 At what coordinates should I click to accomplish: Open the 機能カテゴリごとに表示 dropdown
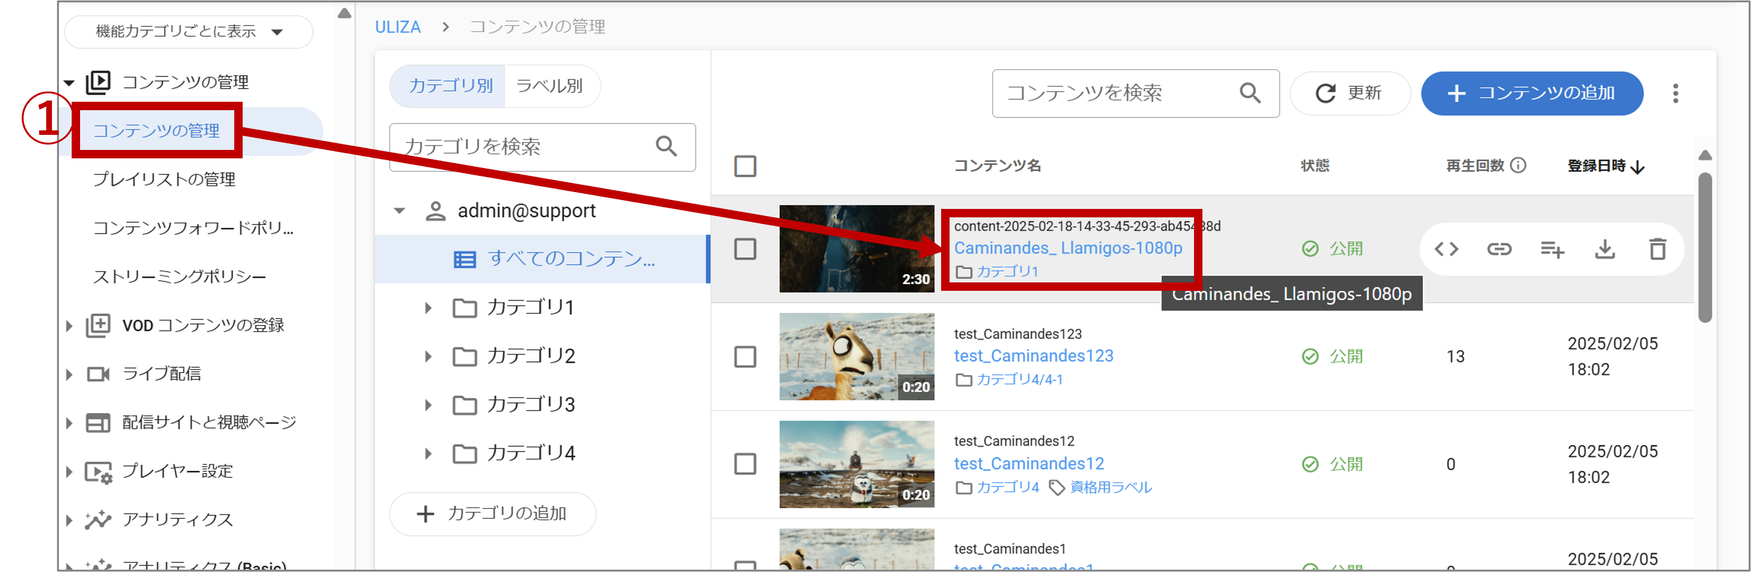click(188, 31)
